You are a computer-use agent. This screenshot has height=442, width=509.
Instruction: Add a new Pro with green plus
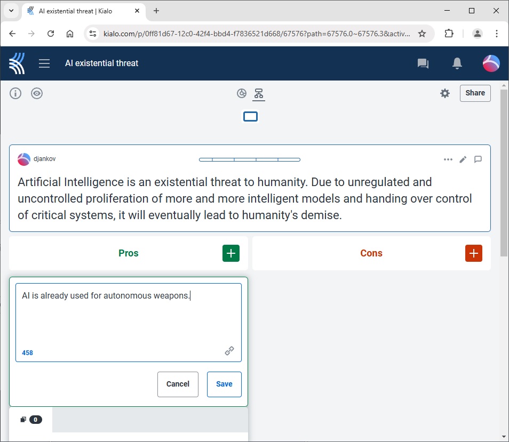tap(231, 253)
